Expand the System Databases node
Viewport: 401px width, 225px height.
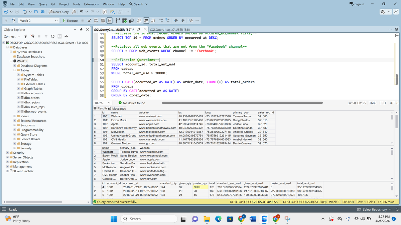11,52
